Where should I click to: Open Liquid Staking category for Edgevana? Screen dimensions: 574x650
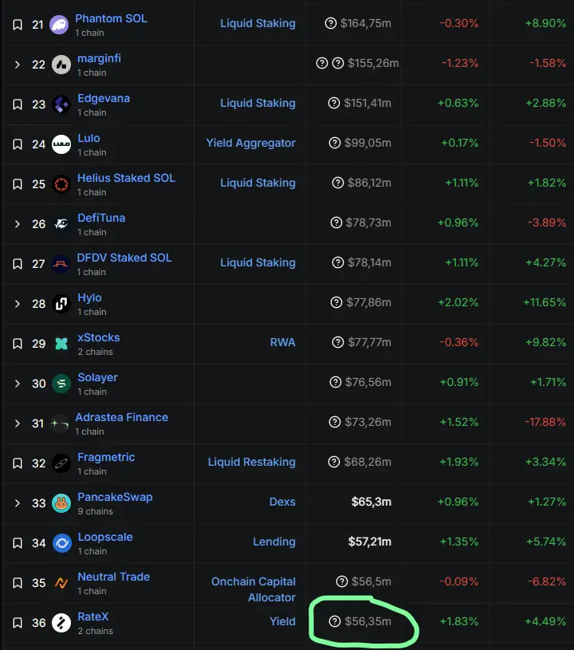click(258, 103)
